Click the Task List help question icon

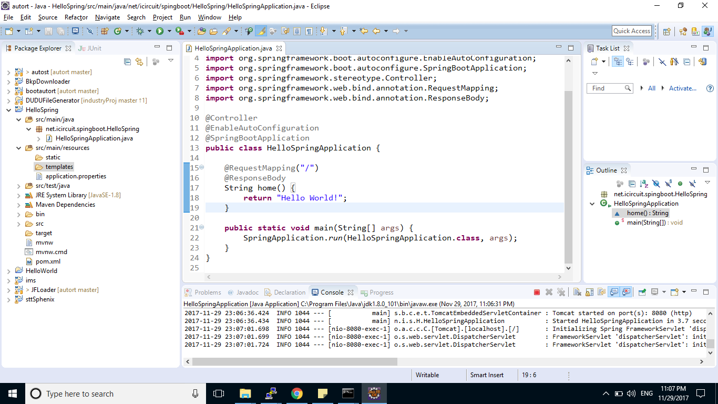pos(710,88)
